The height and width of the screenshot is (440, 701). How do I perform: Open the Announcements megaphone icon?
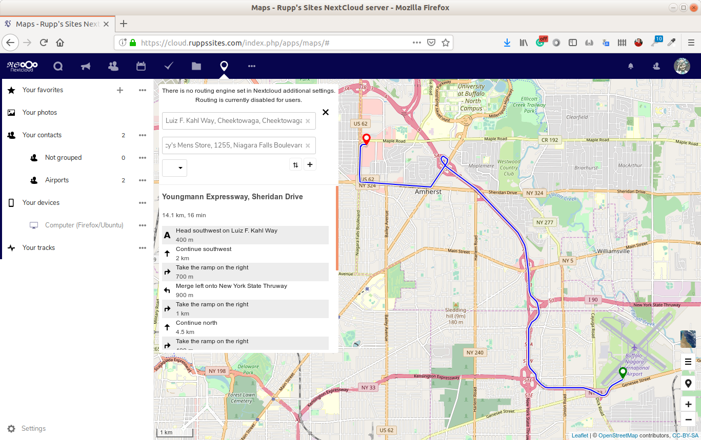point(86,66)
